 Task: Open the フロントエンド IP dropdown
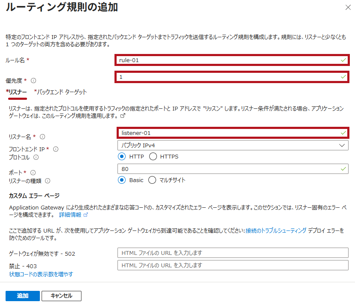[233, 146]
